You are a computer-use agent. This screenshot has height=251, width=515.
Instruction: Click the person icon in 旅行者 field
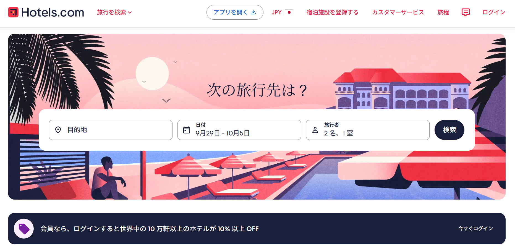(315, 130)
